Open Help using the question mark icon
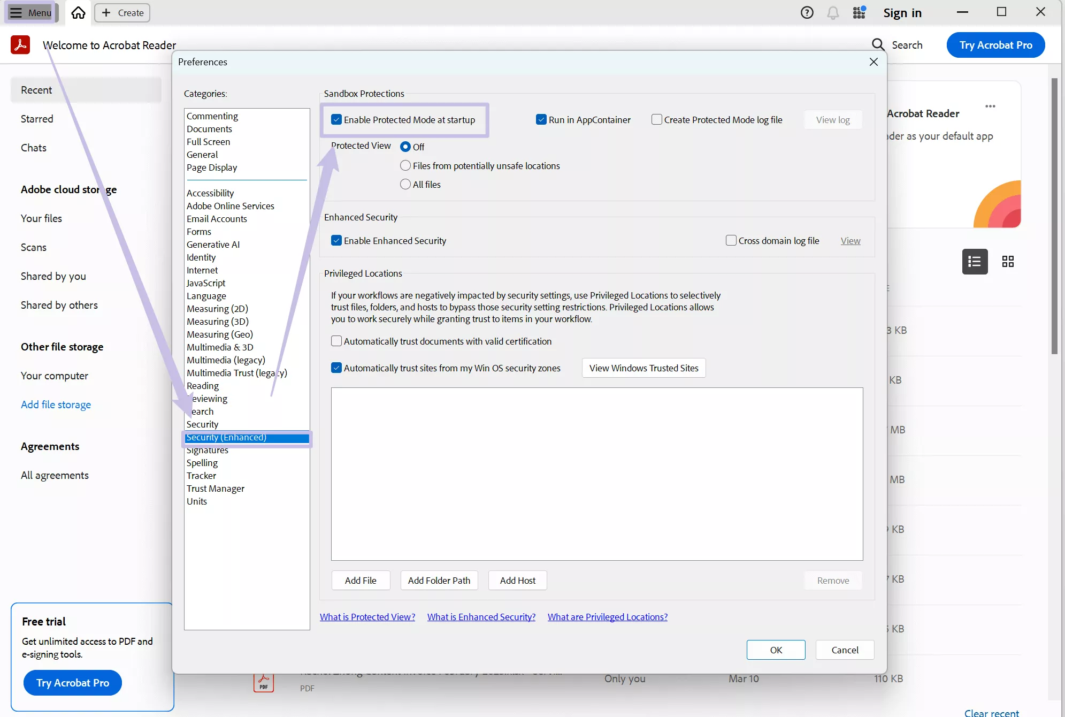Image resolution: width=1065 pixels, height=717 pixels. (806, 12)
